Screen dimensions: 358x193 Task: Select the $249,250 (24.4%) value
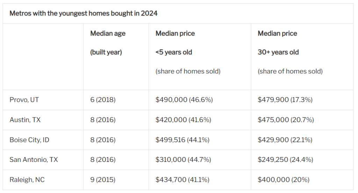click(285, 160)
